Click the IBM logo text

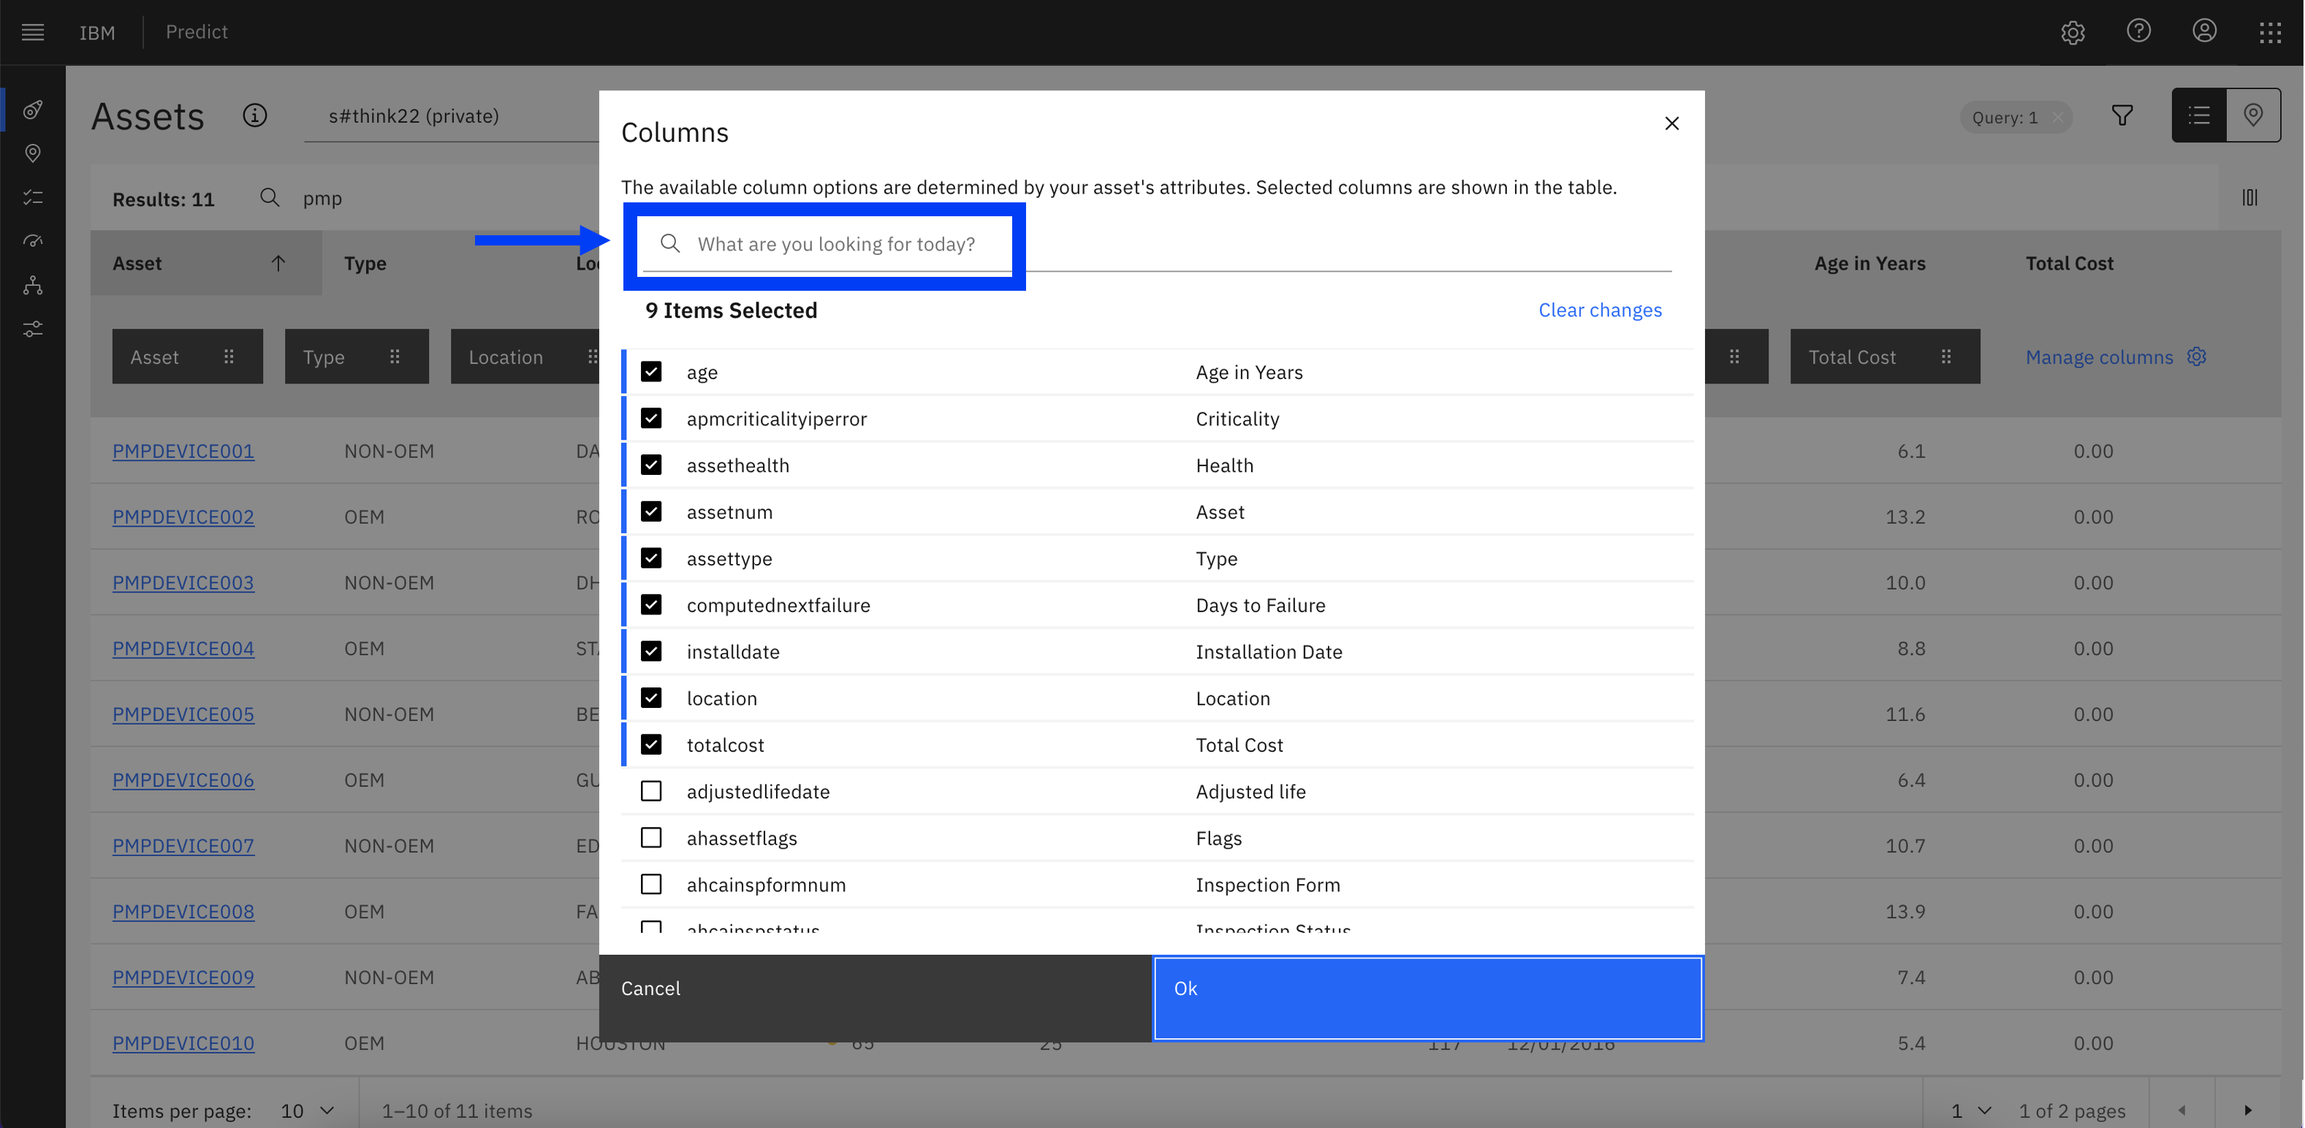click(97, 32)
